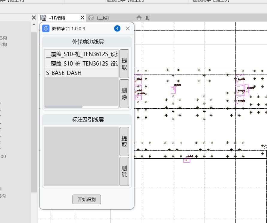Viewport: 267px width, 223px height.
Task: Click 删除 for 外轮廓边线层
Action: [124, 93]
